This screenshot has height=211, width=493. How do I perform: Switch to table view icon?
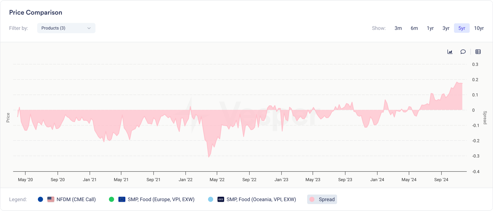click(478, 52)
